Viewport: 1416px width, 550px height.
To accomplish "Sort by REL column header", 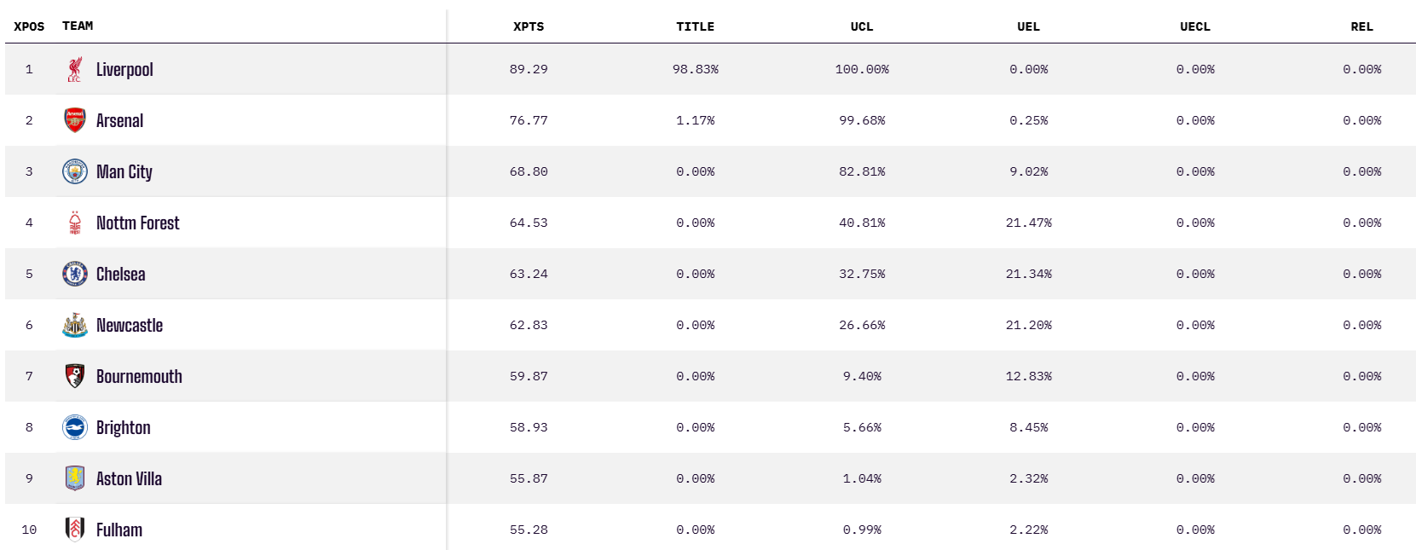I will pos(1361,26).
